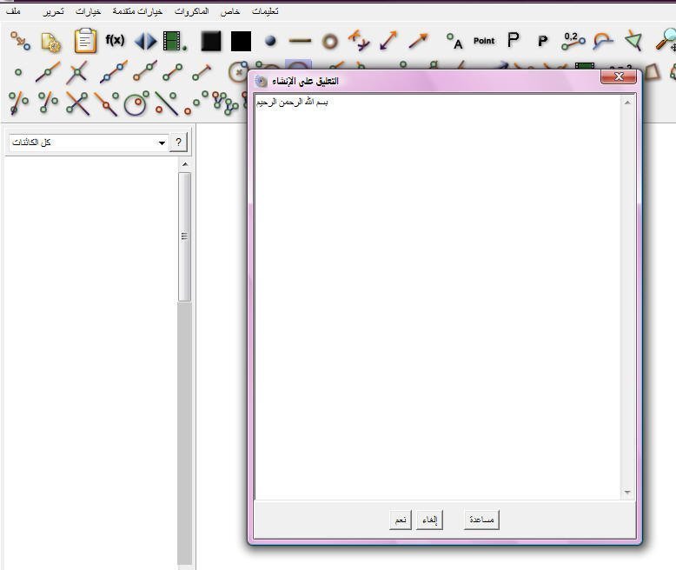Select the fixed-length segment tool
This screenshot has width=676, height=570.
coord(202,72)
